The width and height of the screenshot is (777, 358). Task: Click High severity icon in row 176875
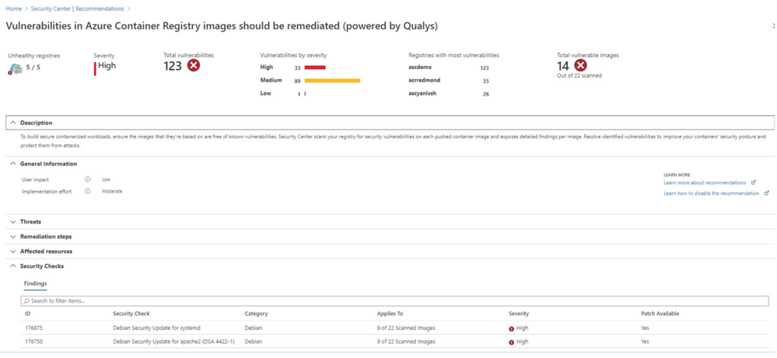pos(512,328)
